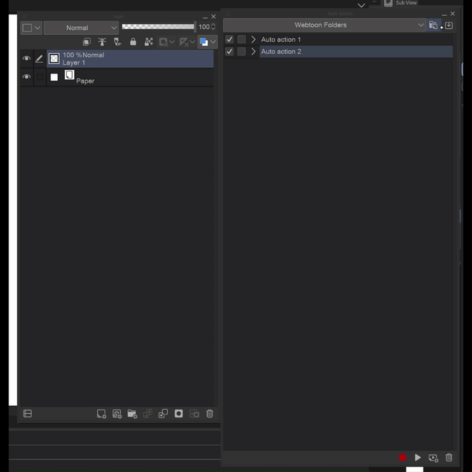Viewport: 472px width, 472px height.
Task: Delete layer with trash icon in Layer panel
Action: point(210,414)
